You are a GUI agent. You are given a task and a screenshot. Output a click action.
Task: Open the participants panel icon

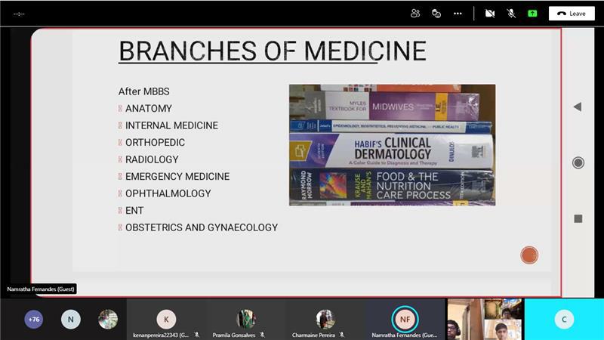pyautogui.click(x=415, y=13)
